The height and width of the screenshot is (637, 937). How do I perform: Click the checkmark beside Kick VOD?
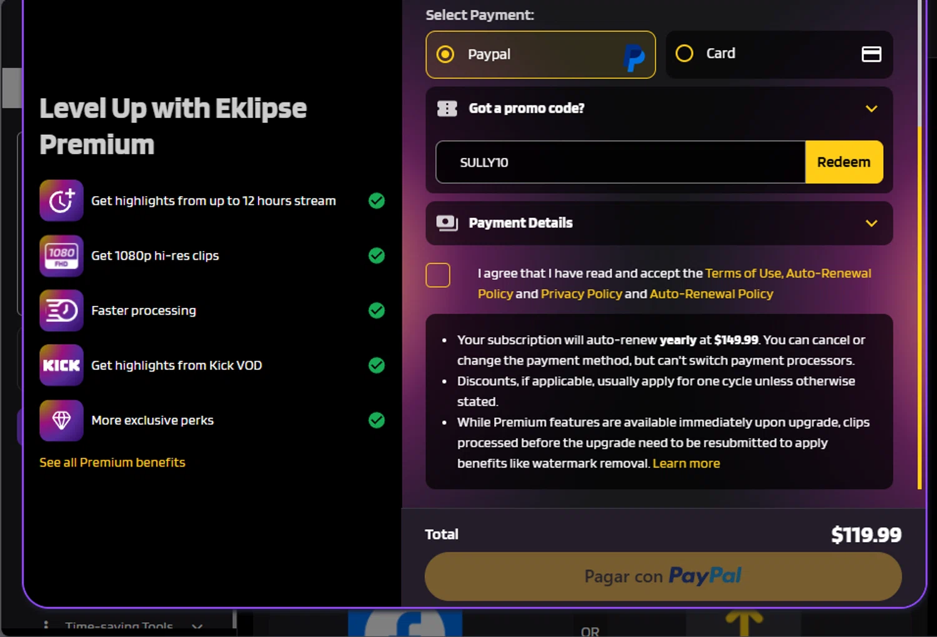(x=377, y=365)
